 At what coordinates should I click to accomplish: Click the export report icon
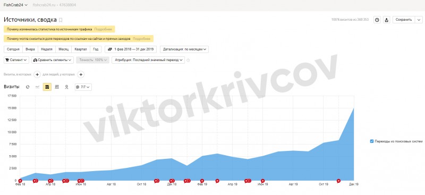click(x=387, y=20)
